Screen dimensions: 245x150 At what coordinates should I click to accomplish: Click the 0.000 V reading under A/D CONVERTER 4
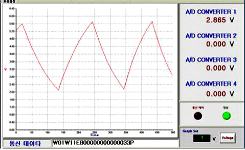[x=220, y=94]
